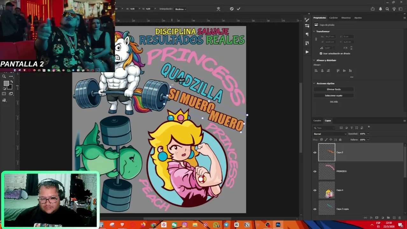Select the Propiedades tab
This screenshot has height=229, width=407.
[319, 18]
